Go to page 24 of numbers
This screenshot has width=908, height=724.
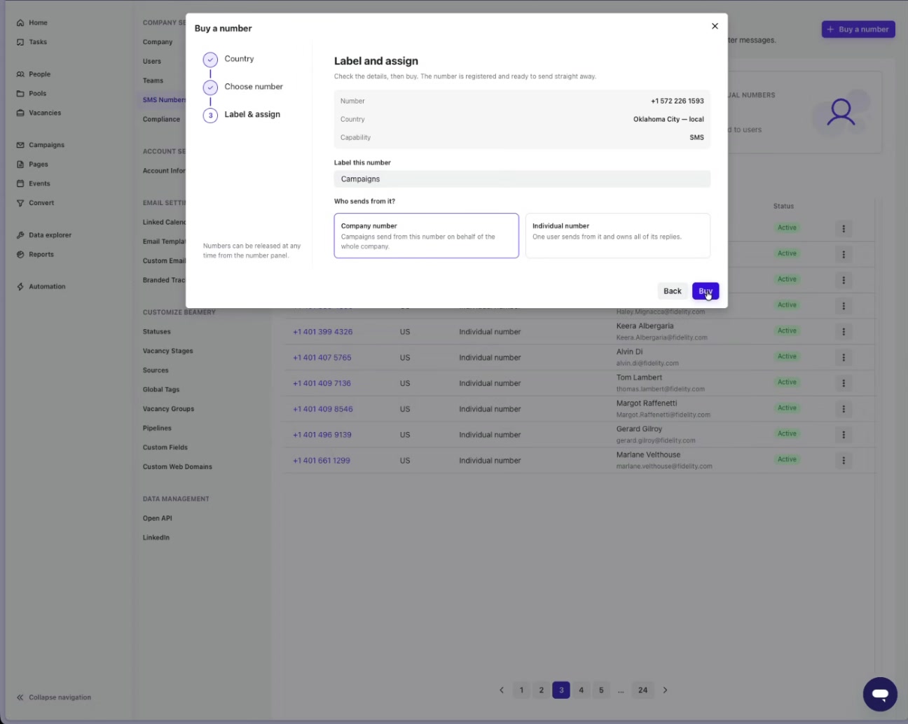pyautogui.click(x=642, y=690)
